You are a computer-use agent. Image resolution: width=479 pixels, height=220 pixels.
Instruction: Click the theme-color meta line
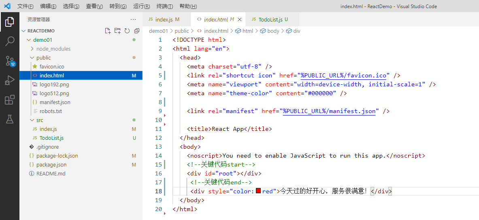(267, 94)
